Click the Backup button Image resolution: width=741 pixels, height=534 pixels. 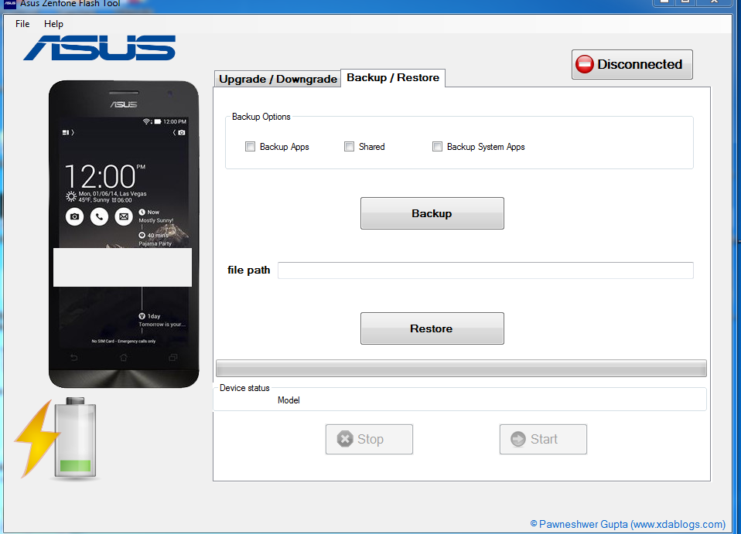432,213
